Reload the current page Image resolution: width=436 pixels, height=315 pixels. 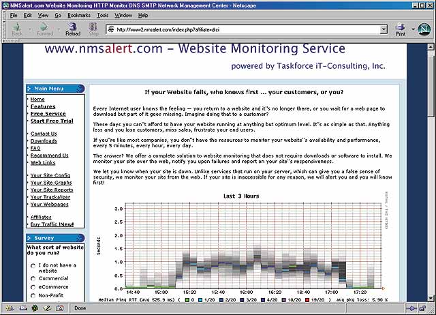point(73,29)
